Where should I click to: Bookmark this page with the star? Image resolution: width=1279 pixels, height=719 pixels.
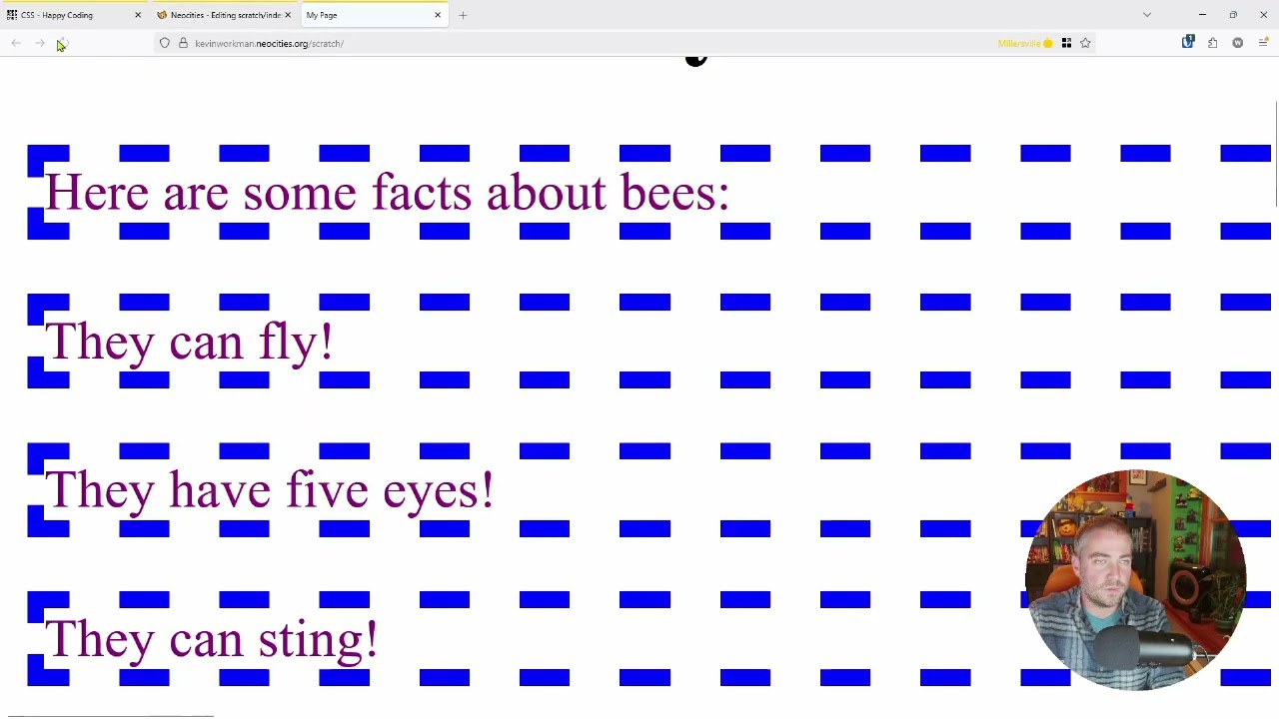click(1085, 43)
